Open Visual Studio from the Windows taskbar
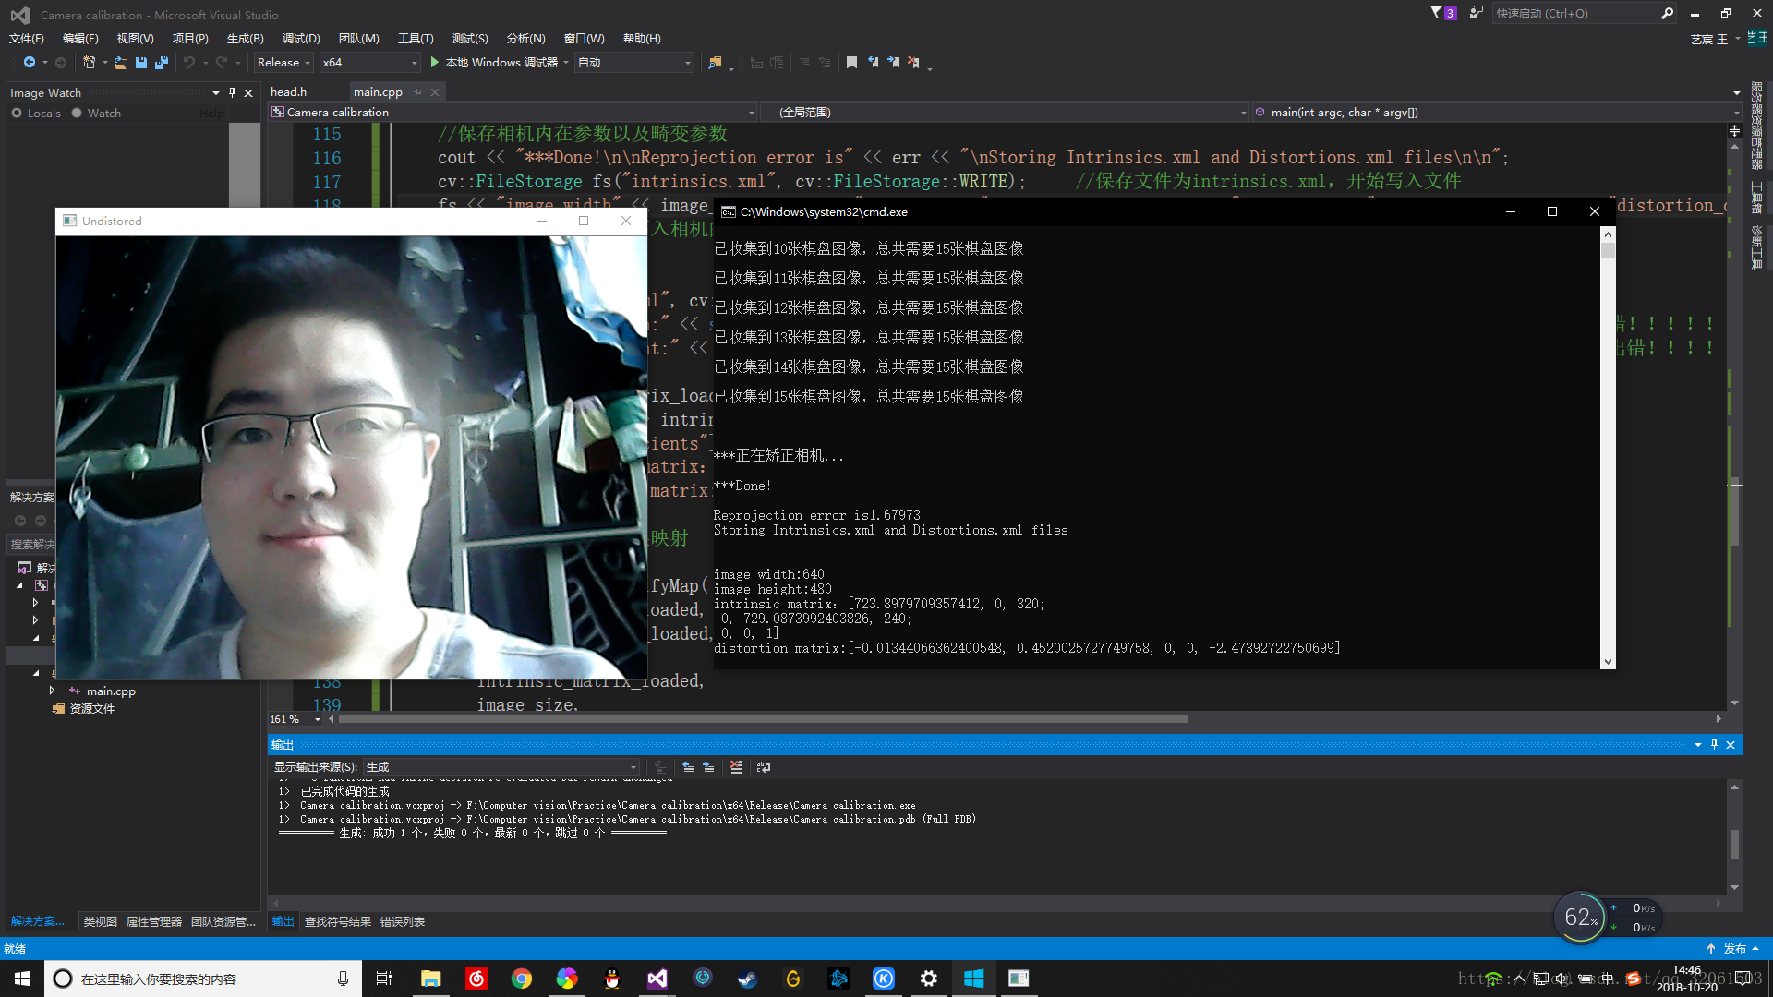Viewport: 1773px width, 997px height. (657, 979)
